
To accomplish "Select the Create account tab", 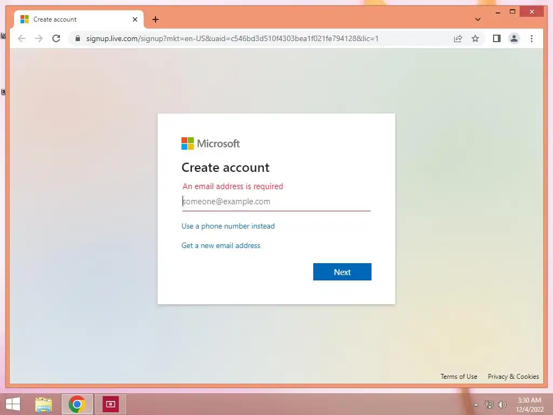I will (79, 19).
